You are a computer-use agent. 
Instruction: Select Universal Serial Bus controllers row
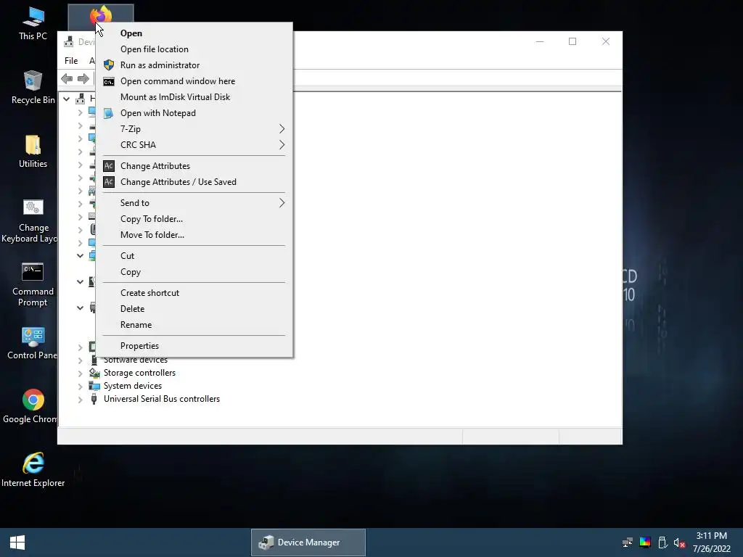pos(155,399)
